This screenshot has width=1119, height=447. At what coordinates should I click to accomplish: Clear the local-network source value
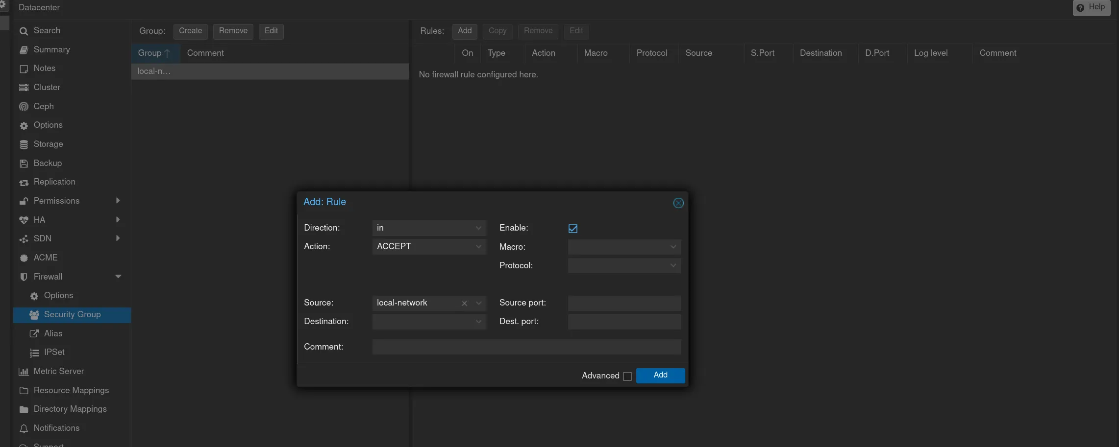coord(464,303)
